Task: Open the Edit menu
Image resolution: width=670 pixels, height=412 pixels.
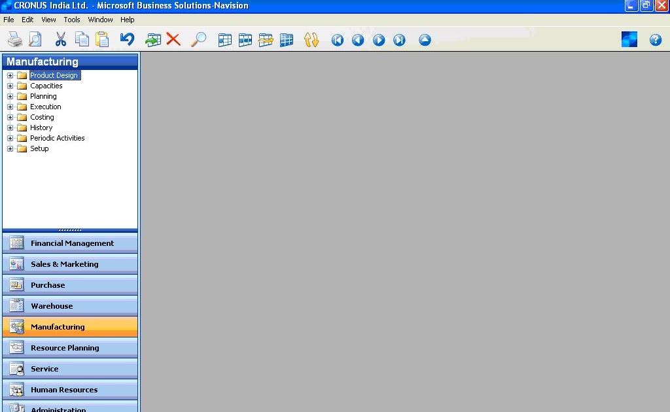Action: click(27, 20)
